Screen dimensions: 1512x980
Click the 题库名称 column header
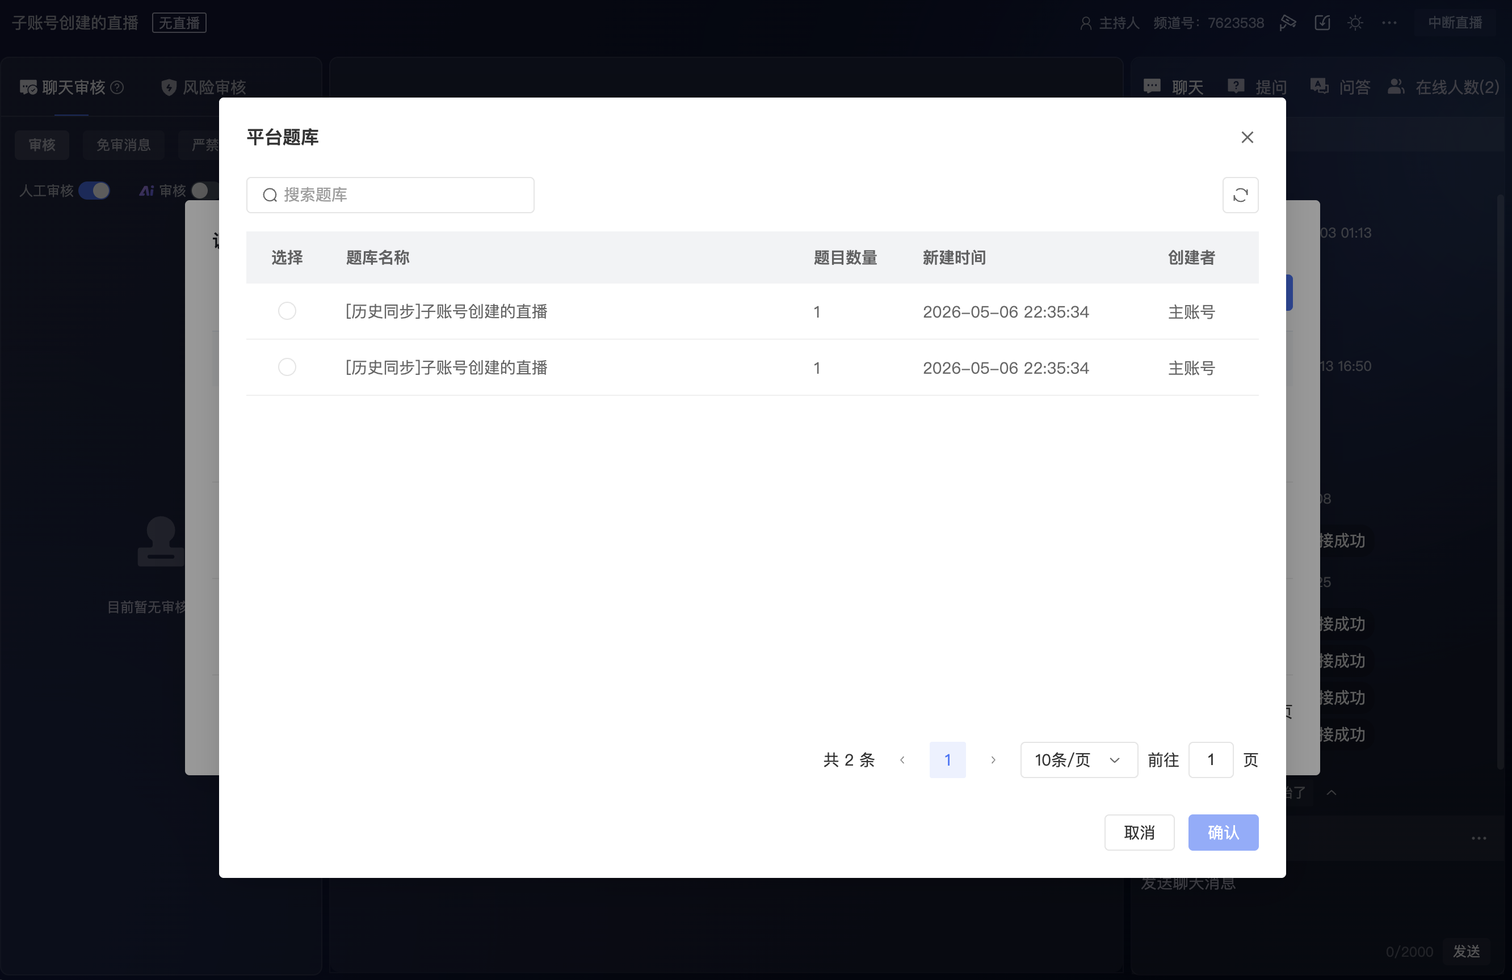[x=377, y=257]
